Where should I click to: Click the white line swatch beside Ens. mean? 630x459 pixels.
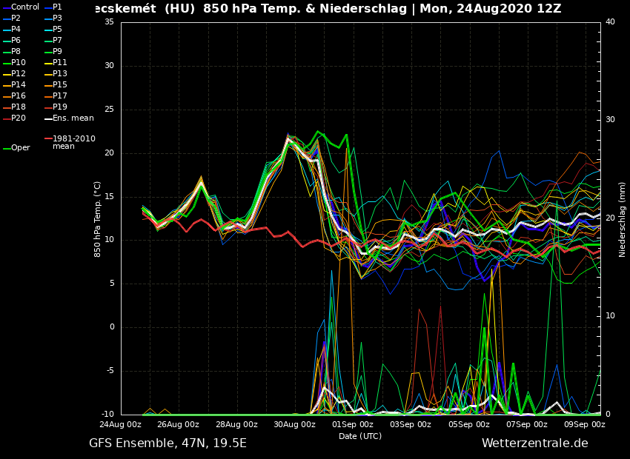pos(47,118)
